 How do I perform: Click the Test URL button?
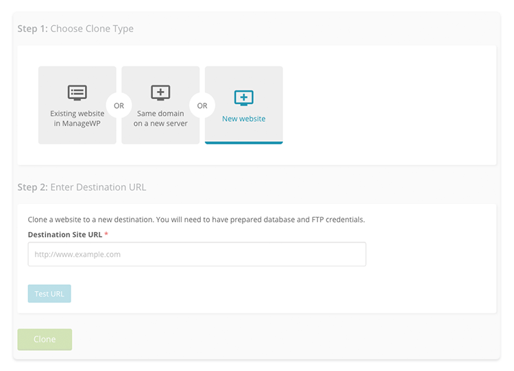[x=49, y=294]
